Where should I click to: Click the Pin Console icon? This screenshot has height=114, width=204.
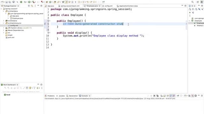click(x=178, y=96)
